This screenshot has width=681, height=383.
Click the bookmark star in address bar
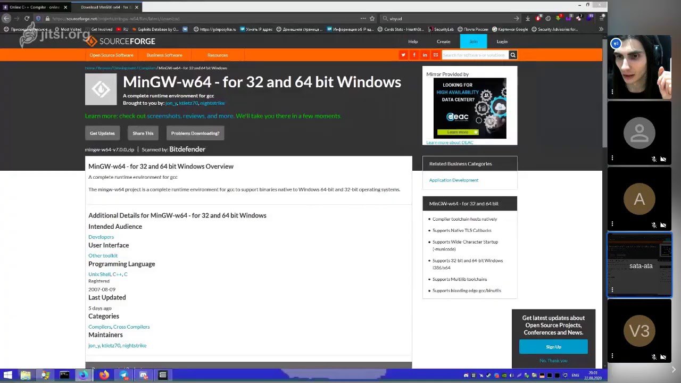[x=371, y=19]
